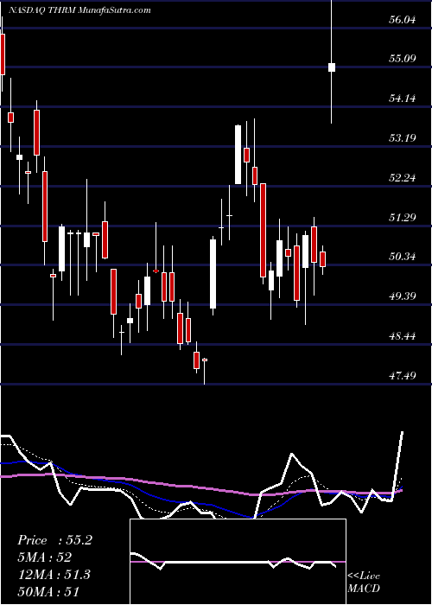Image resolution: width=432 pixels, height=605 pixels.
Task: Select the 48.44 price axis label
Action: tap(402, 336)
